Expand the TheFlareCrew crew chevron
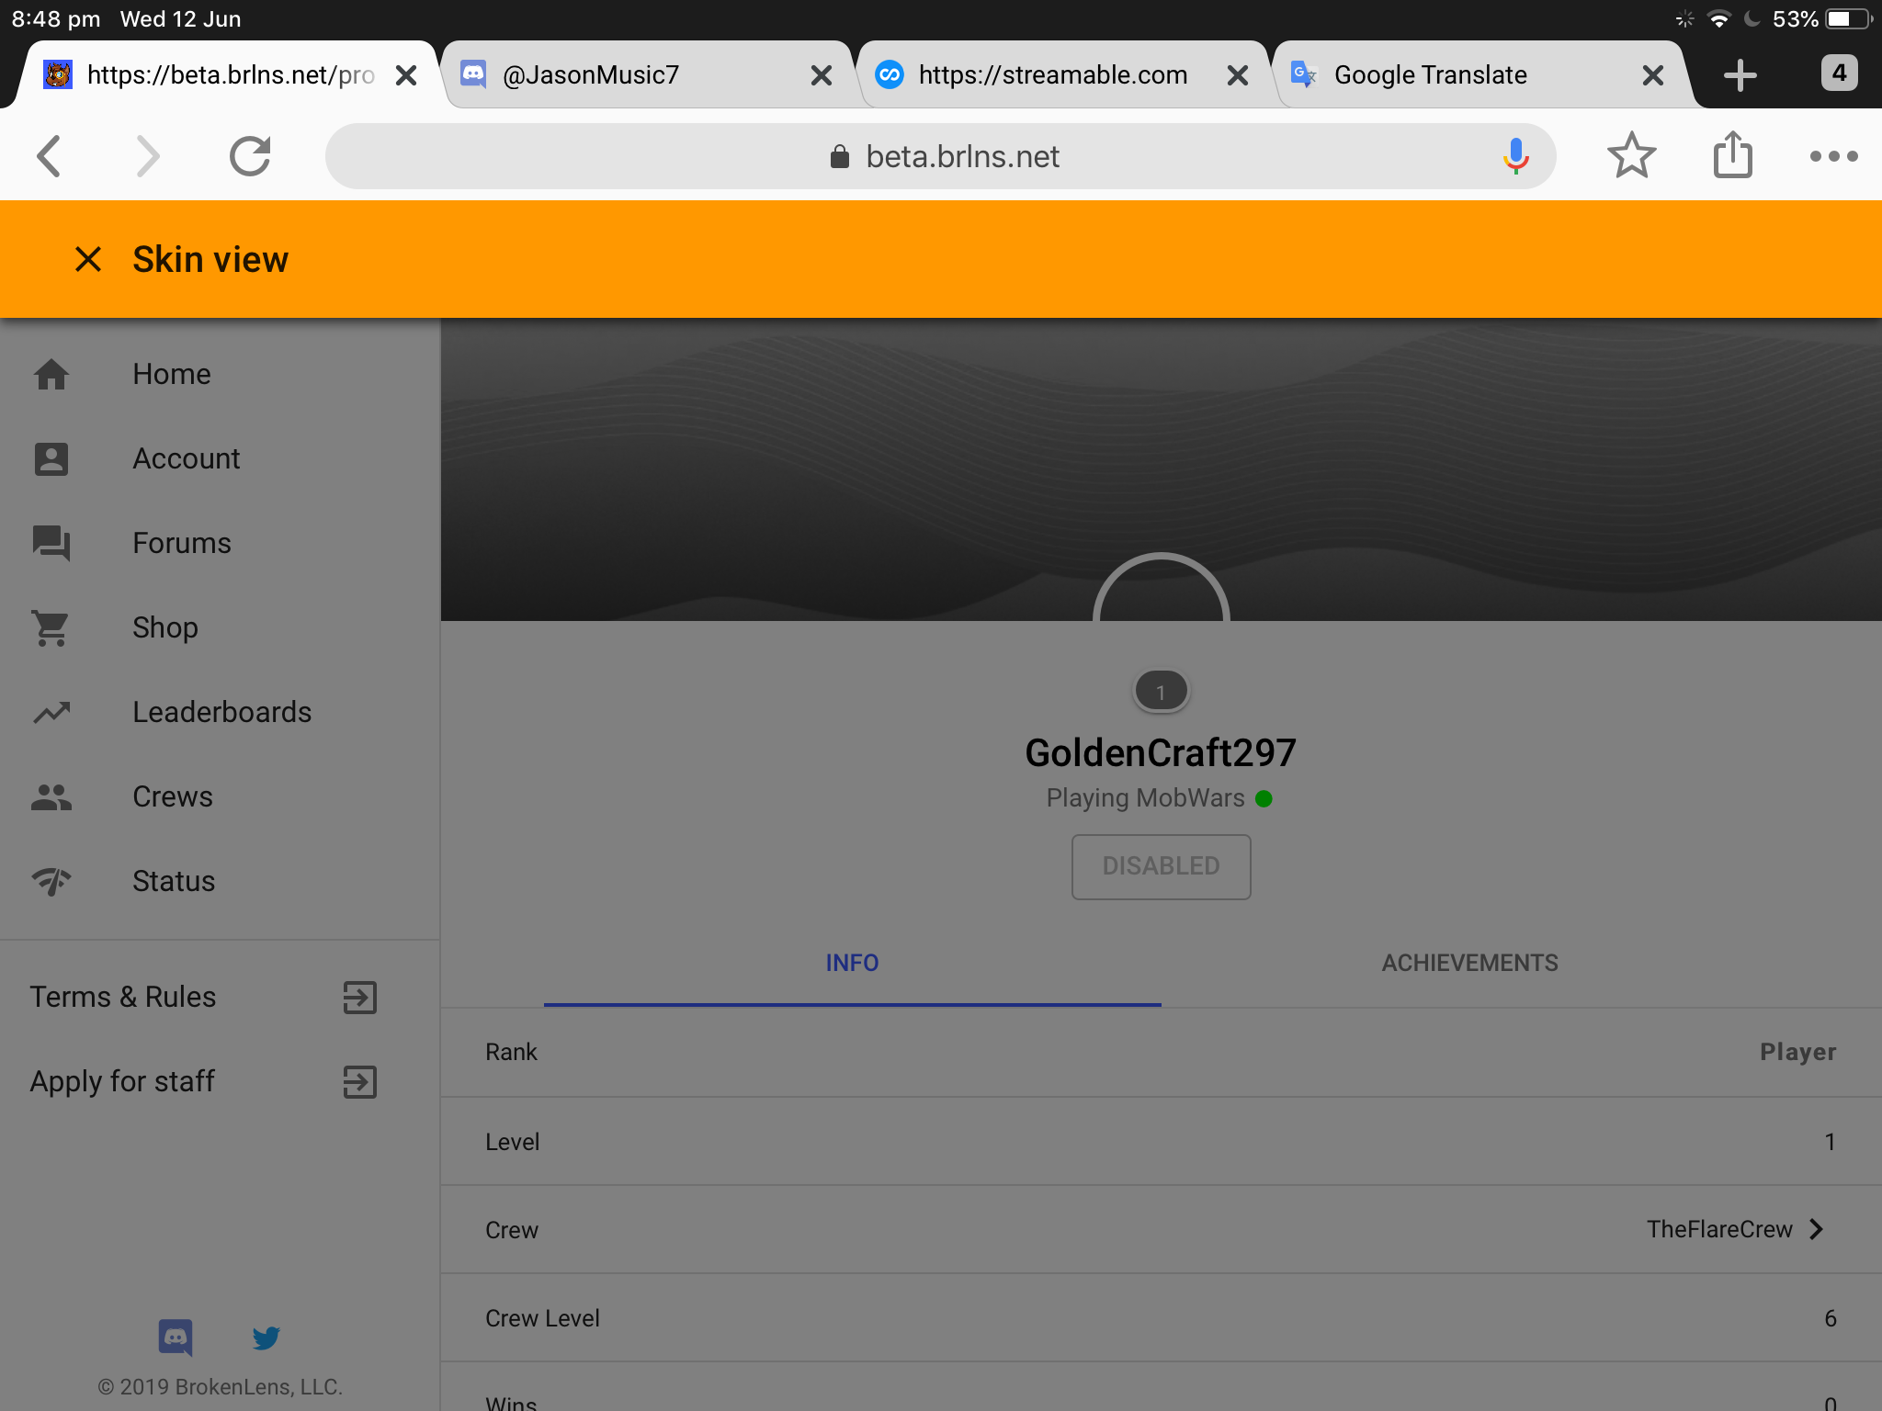The height and width of the screenshot is (1411, 1882). point(1817,1229)
